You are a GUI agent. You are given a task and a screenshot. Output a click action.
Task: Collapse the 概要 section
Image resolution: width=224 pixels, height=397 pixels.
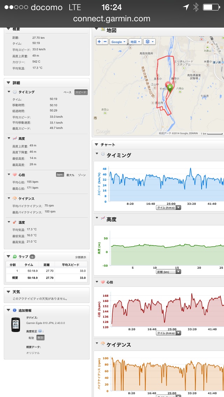coord(8,29)
